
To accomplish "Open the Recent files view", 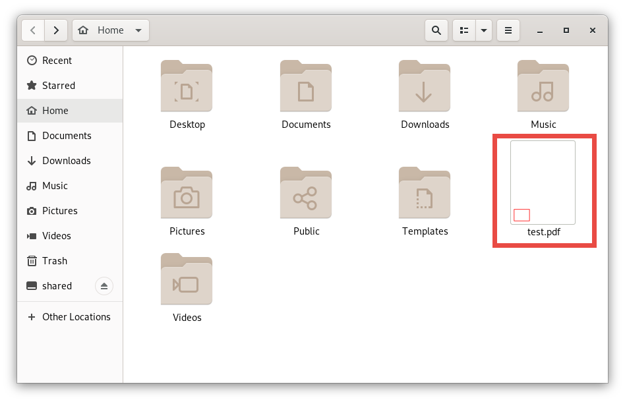I will click(57, 60).
